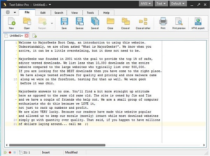Screen dimensions: 210x156
Task: Click the line 'before it was chic.'
Action: (37, 83)
